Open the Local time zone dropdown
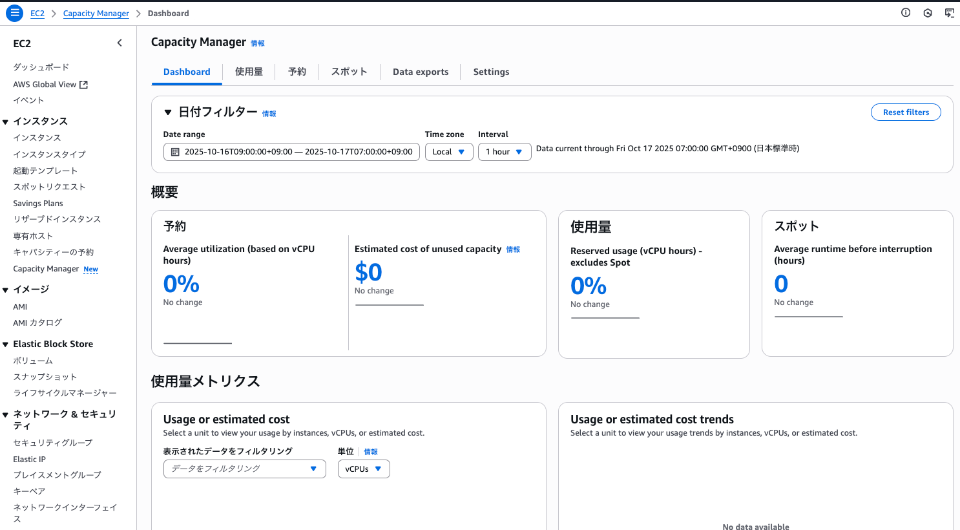 (x=449, y=152)
